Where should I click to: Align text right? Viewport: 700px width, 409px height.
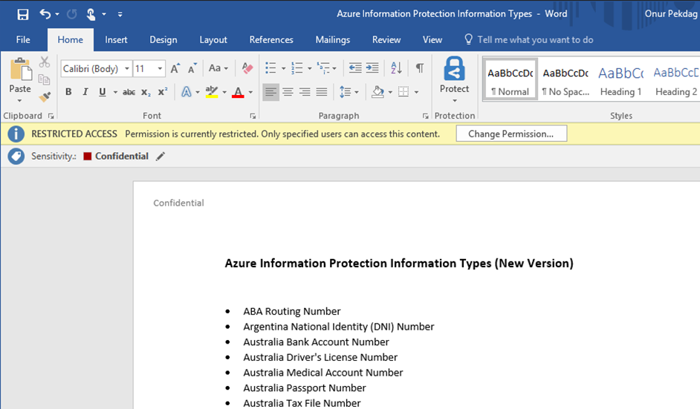click(305, 92)
